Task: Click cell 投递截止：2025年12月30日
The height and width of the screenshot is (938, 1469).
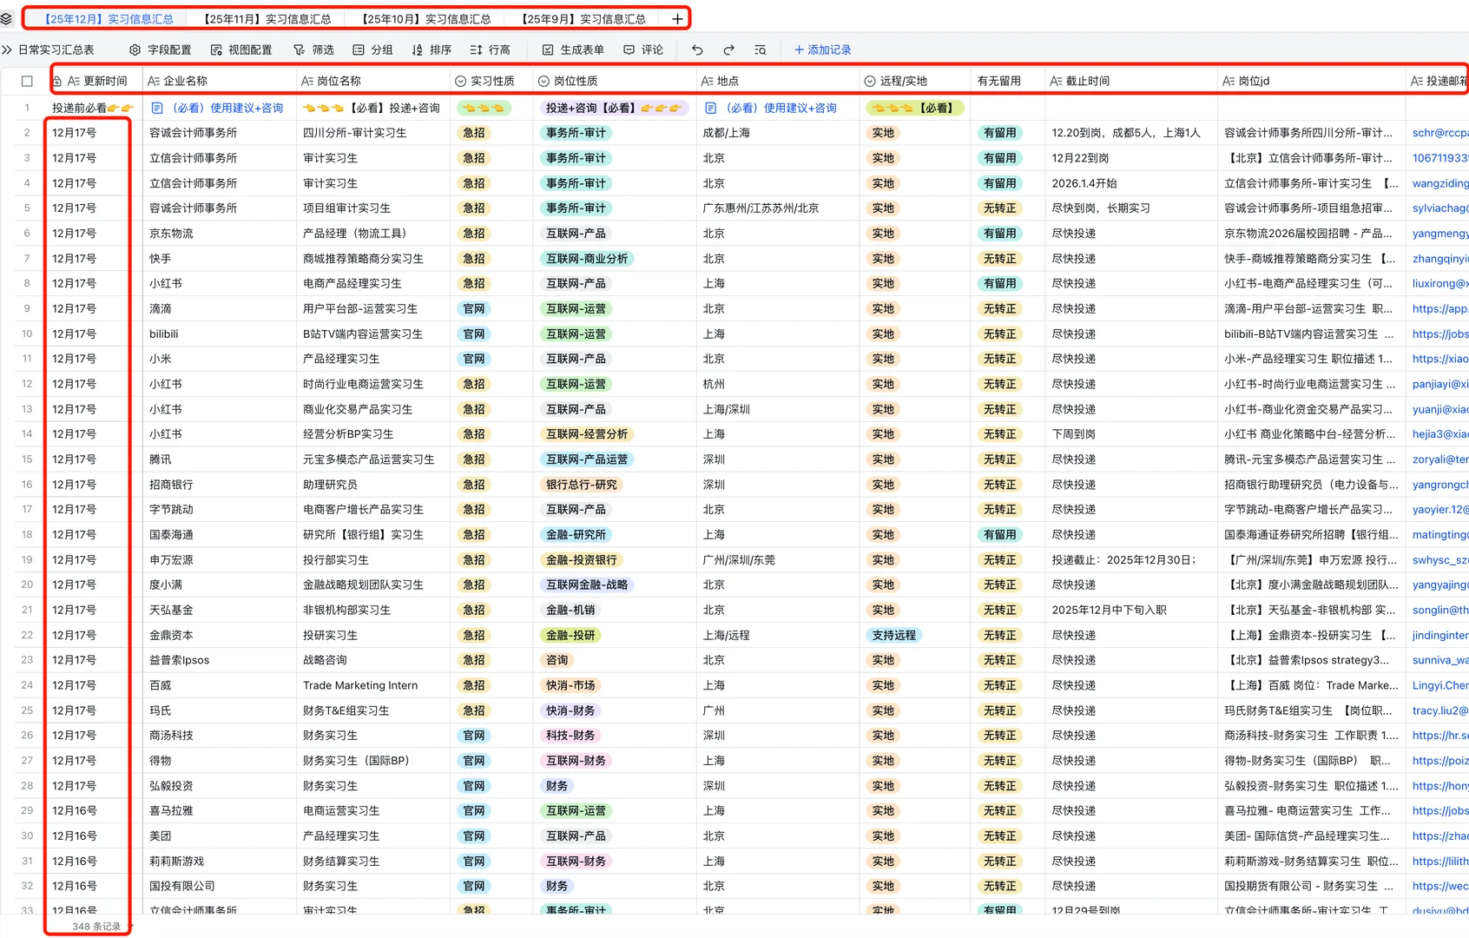Action: (1131, 560)
